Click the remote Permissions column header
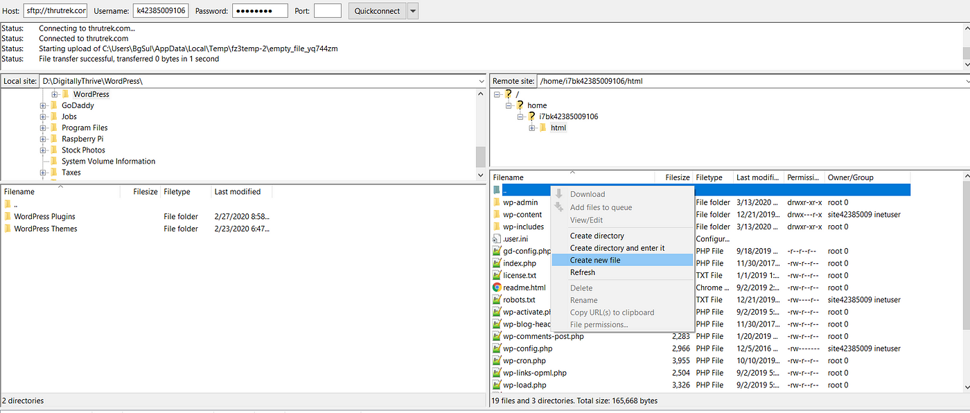 coord(804,177)
